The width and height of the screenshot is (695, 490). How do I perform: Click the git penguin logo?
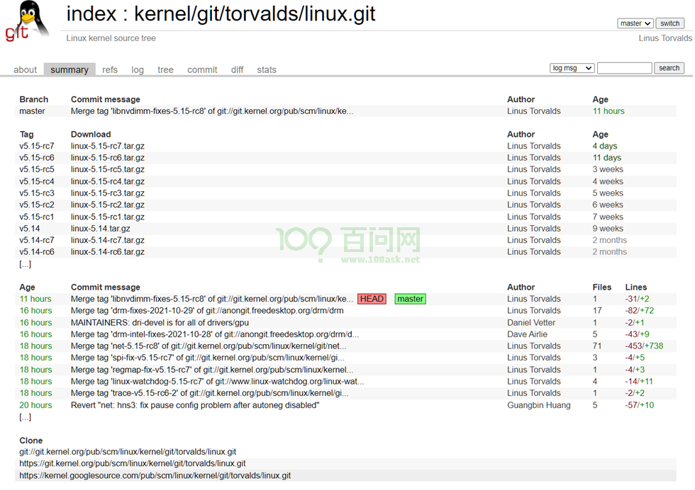click(x=28, y=22)
